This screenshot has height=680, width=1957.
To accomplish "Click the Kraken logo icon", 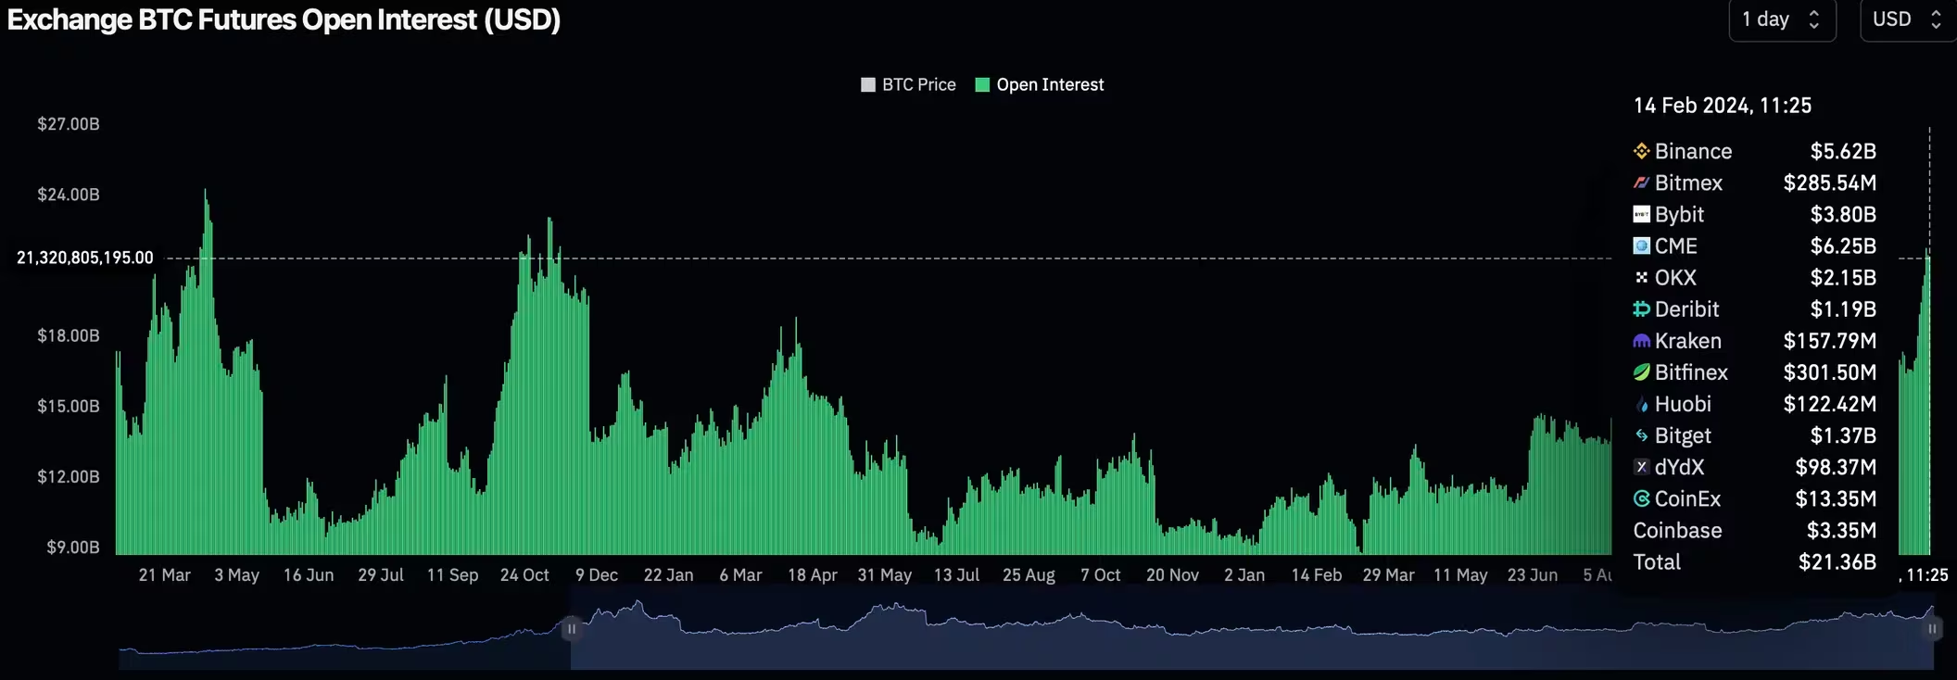I will click(1641, 341).
